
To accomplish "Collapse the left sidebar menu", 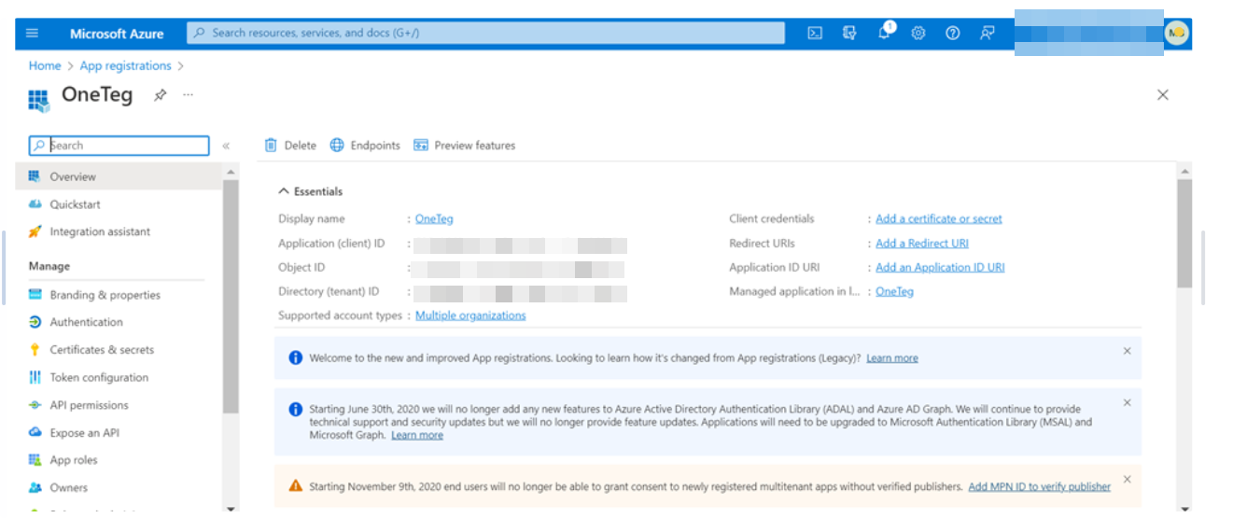I will pos(226,146).
